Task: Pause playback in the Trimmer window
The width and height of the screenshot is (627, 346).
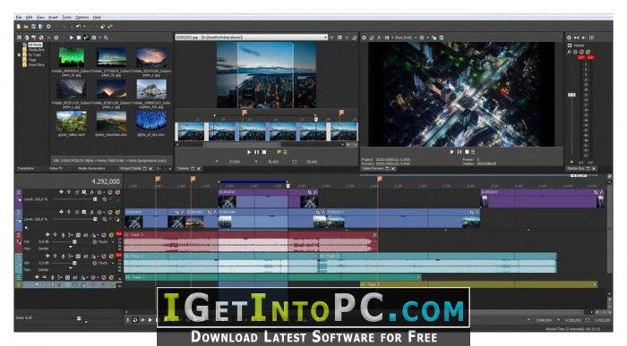Action: point(256,152)
